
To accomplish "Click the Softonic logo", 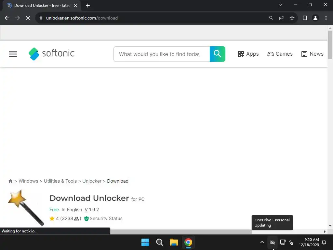I will (x=51, y=54).
